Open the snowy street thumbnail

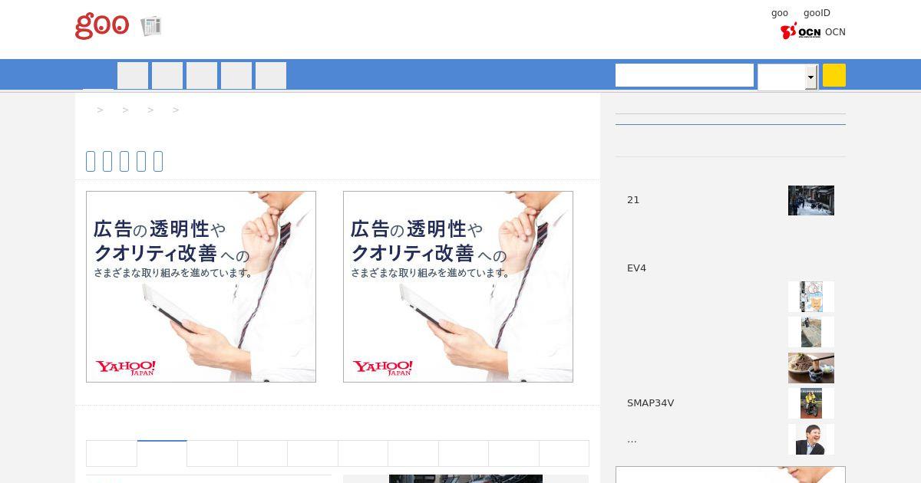pos(811,200)
